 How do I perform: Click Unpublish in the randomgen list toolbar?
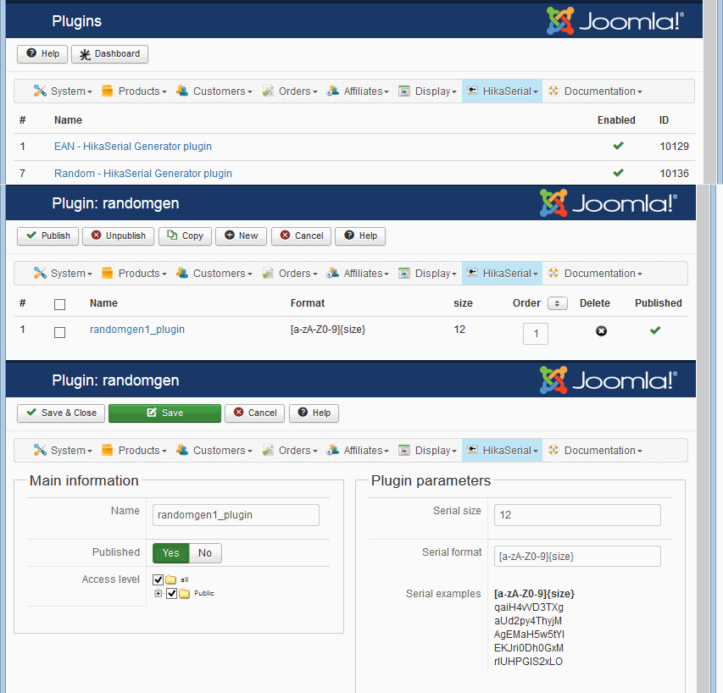click(118, 236)
